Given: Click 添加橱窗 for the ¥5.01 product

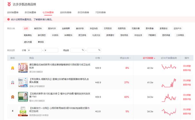Looking at the screenshot, I should [187, 109].
